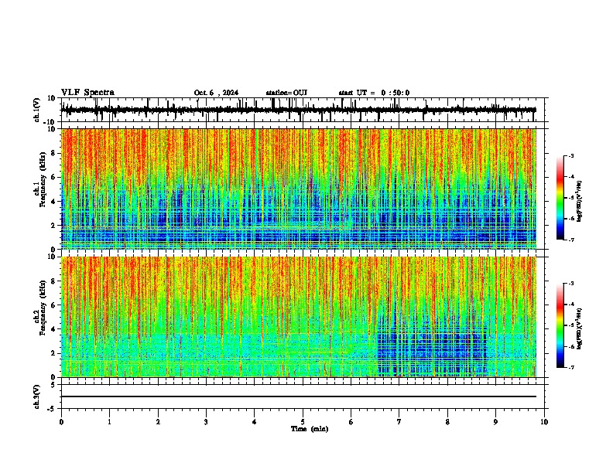The height and width of the screenshot is (473, 613).
Task: Click the "6" kHz tick on ch.1 spectrogram
Action: [x=54, y=177]
